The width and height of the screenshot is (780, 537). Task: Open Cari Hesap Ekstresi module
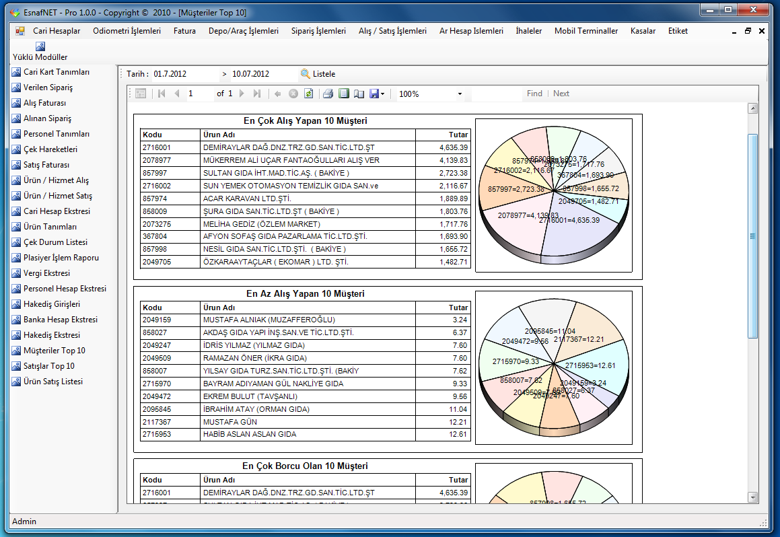point(51,211)
